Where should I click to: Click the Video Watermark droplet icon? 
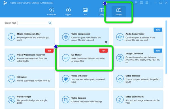click(x=120, y=100)
